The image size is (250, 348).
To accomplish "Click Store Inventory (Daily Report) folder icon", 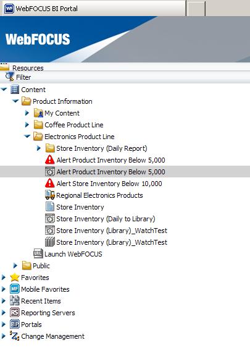I will pyautogui.click(x=50, y=148).
